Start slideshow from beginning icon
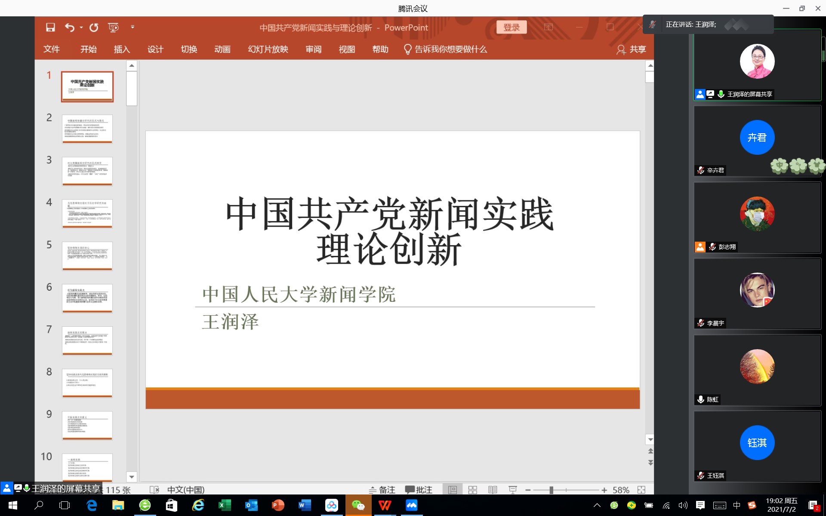The height and width of the screenshot is (516, 826). click(x=113, y=28)
